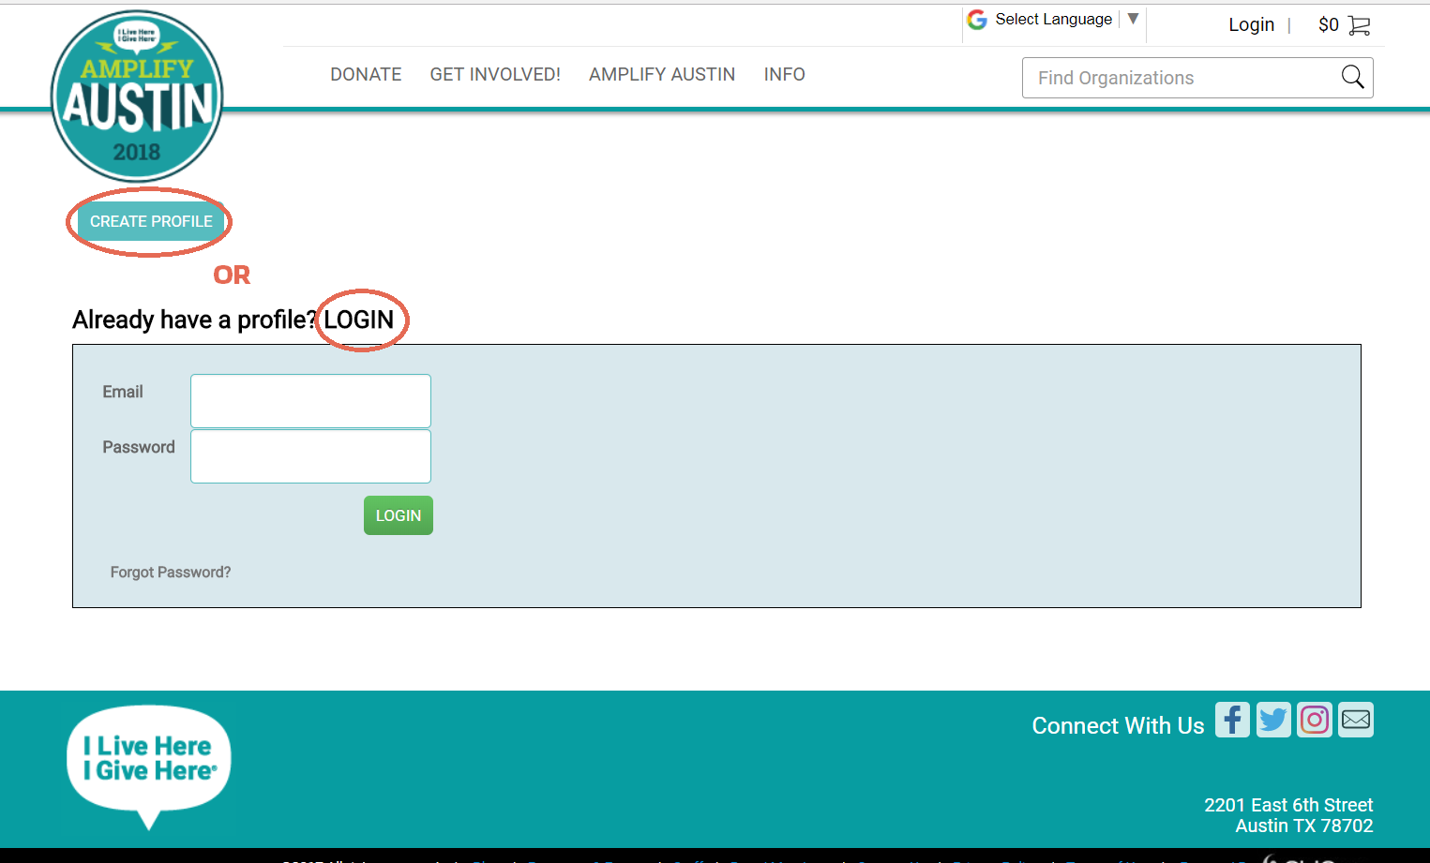Click the email envelope icon in the footer
This screenshot has height=863, width=1430.
(x=1356, y=720)
